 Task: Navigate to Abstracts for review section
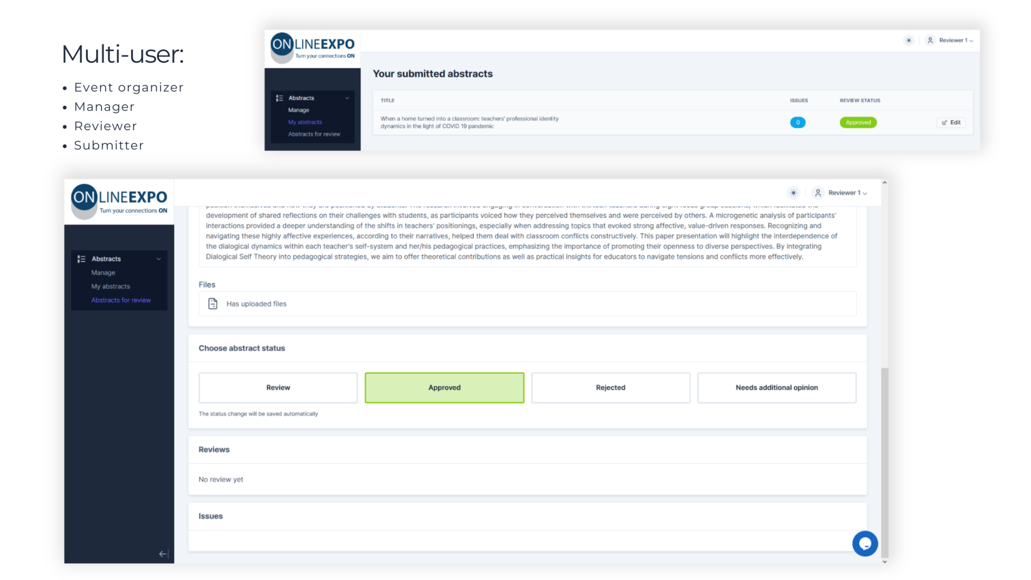[x=120, y=300]
